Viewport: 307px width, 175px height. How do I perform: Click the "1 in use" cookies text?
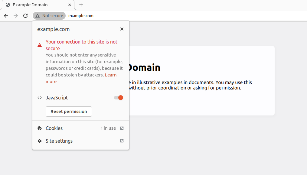pos(108,128)
